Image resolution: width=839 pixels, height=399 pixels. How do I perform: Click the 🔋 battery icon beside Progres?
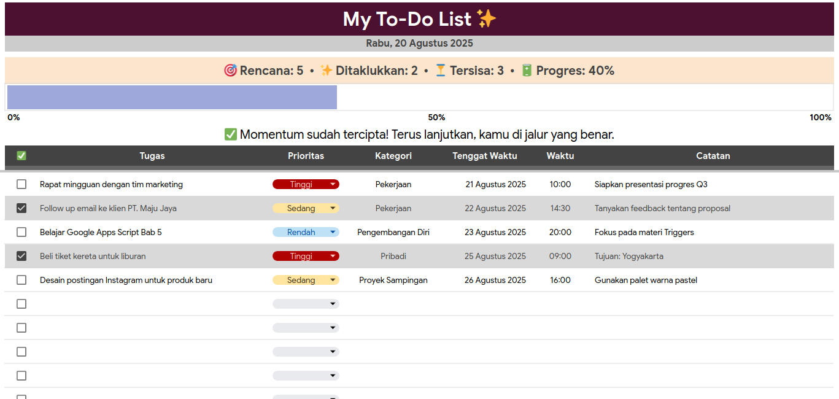[x=526, y=70]
